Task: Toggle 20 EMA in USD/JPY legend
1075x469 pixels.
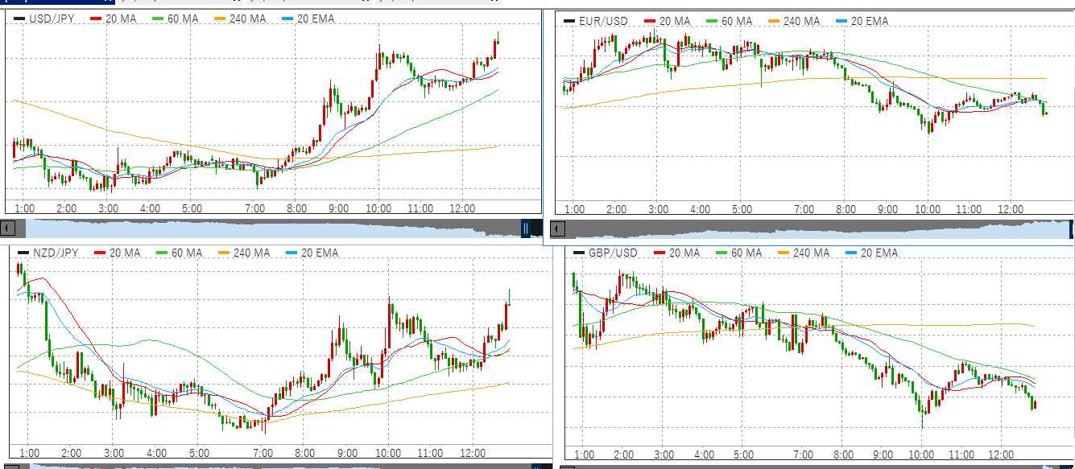Action: (308, 19)
